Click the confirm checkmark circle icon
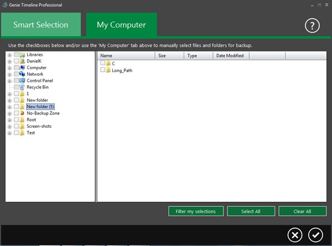The height and width of the screenshot is (246, 332). point(315,235)
